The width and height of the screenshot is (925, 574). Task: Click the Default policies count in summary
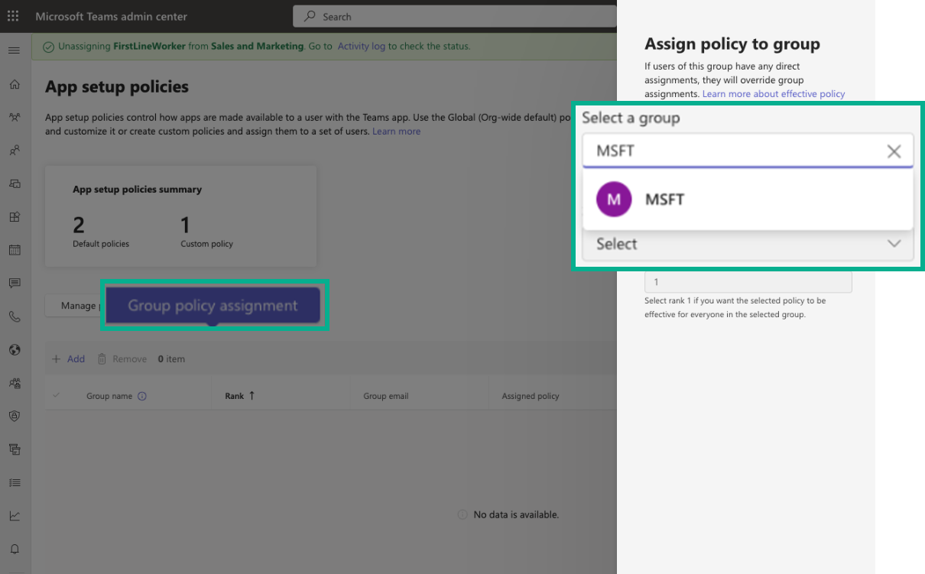pyautogui.click(x=79, y=225)
